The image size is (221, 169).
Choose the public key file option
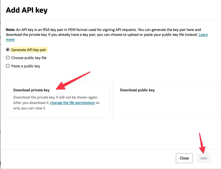(8, 58)
